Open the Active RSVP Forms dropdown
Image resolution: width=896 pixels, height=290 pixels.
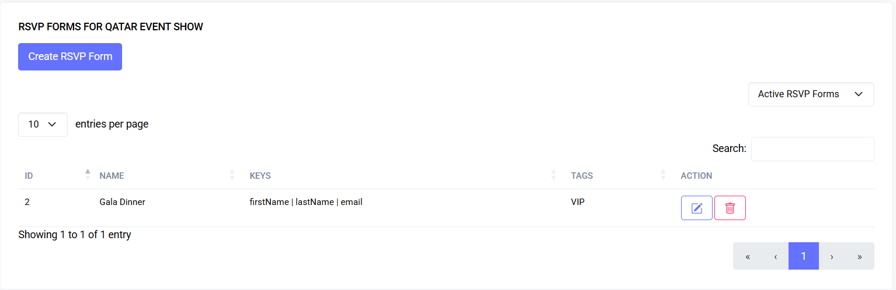811,94
